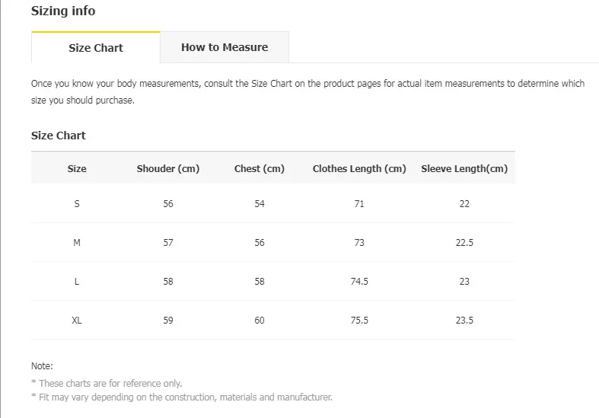Select the XL chest value 60
Image resolution: width=599 pixels, height=418 pixels.
(x=260, y=321)
